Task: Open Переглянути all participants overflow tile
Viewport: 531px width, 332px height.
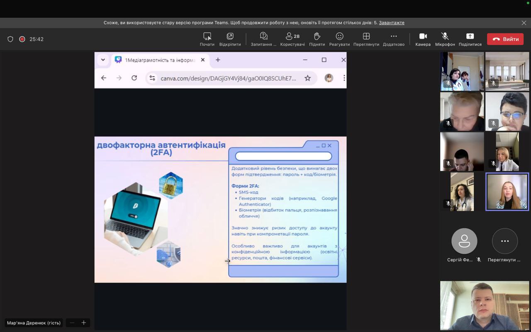Action: click(x=504, y=241)
